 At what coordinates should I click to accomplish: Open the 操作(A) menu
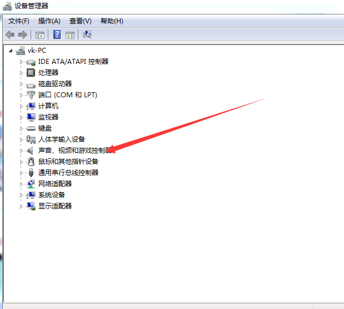click(x=49, y=21)
